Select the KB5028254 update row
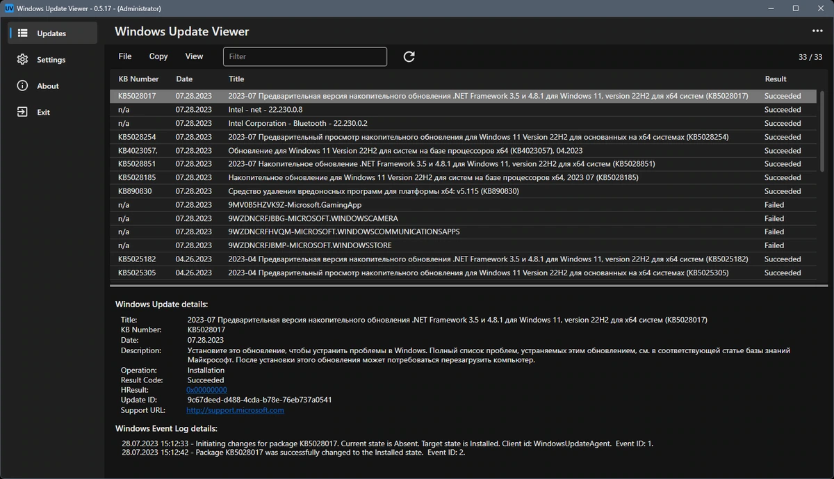The width and height of the screenshot is (834, 479). point(464,137)
